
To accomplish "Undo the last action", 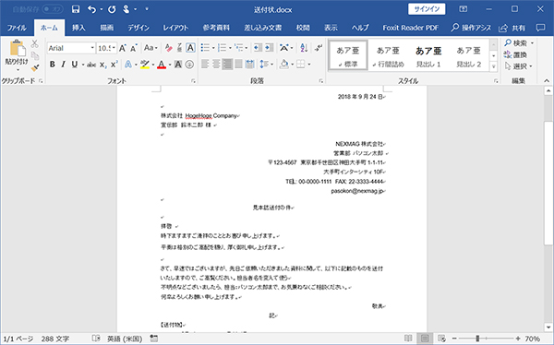I will [91, 9].
